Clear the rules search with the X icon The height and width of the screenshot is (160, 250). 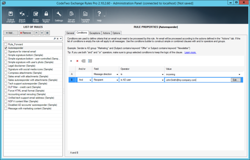(x=58, y=39)
